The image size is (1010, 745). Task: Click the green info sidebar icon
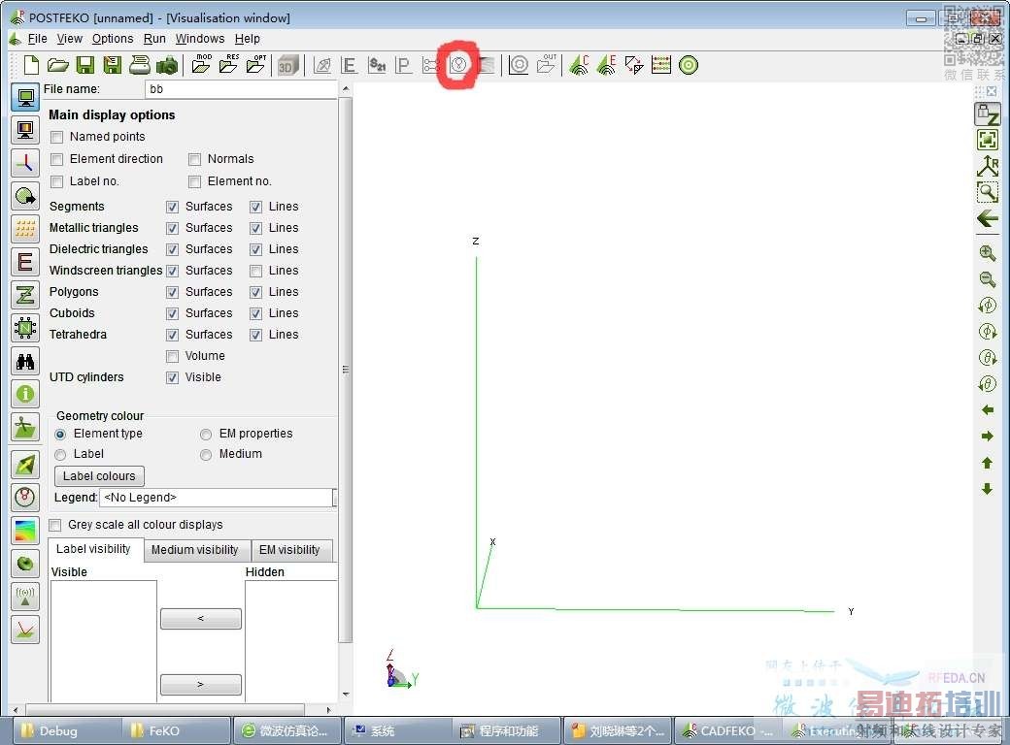(25, 394)
